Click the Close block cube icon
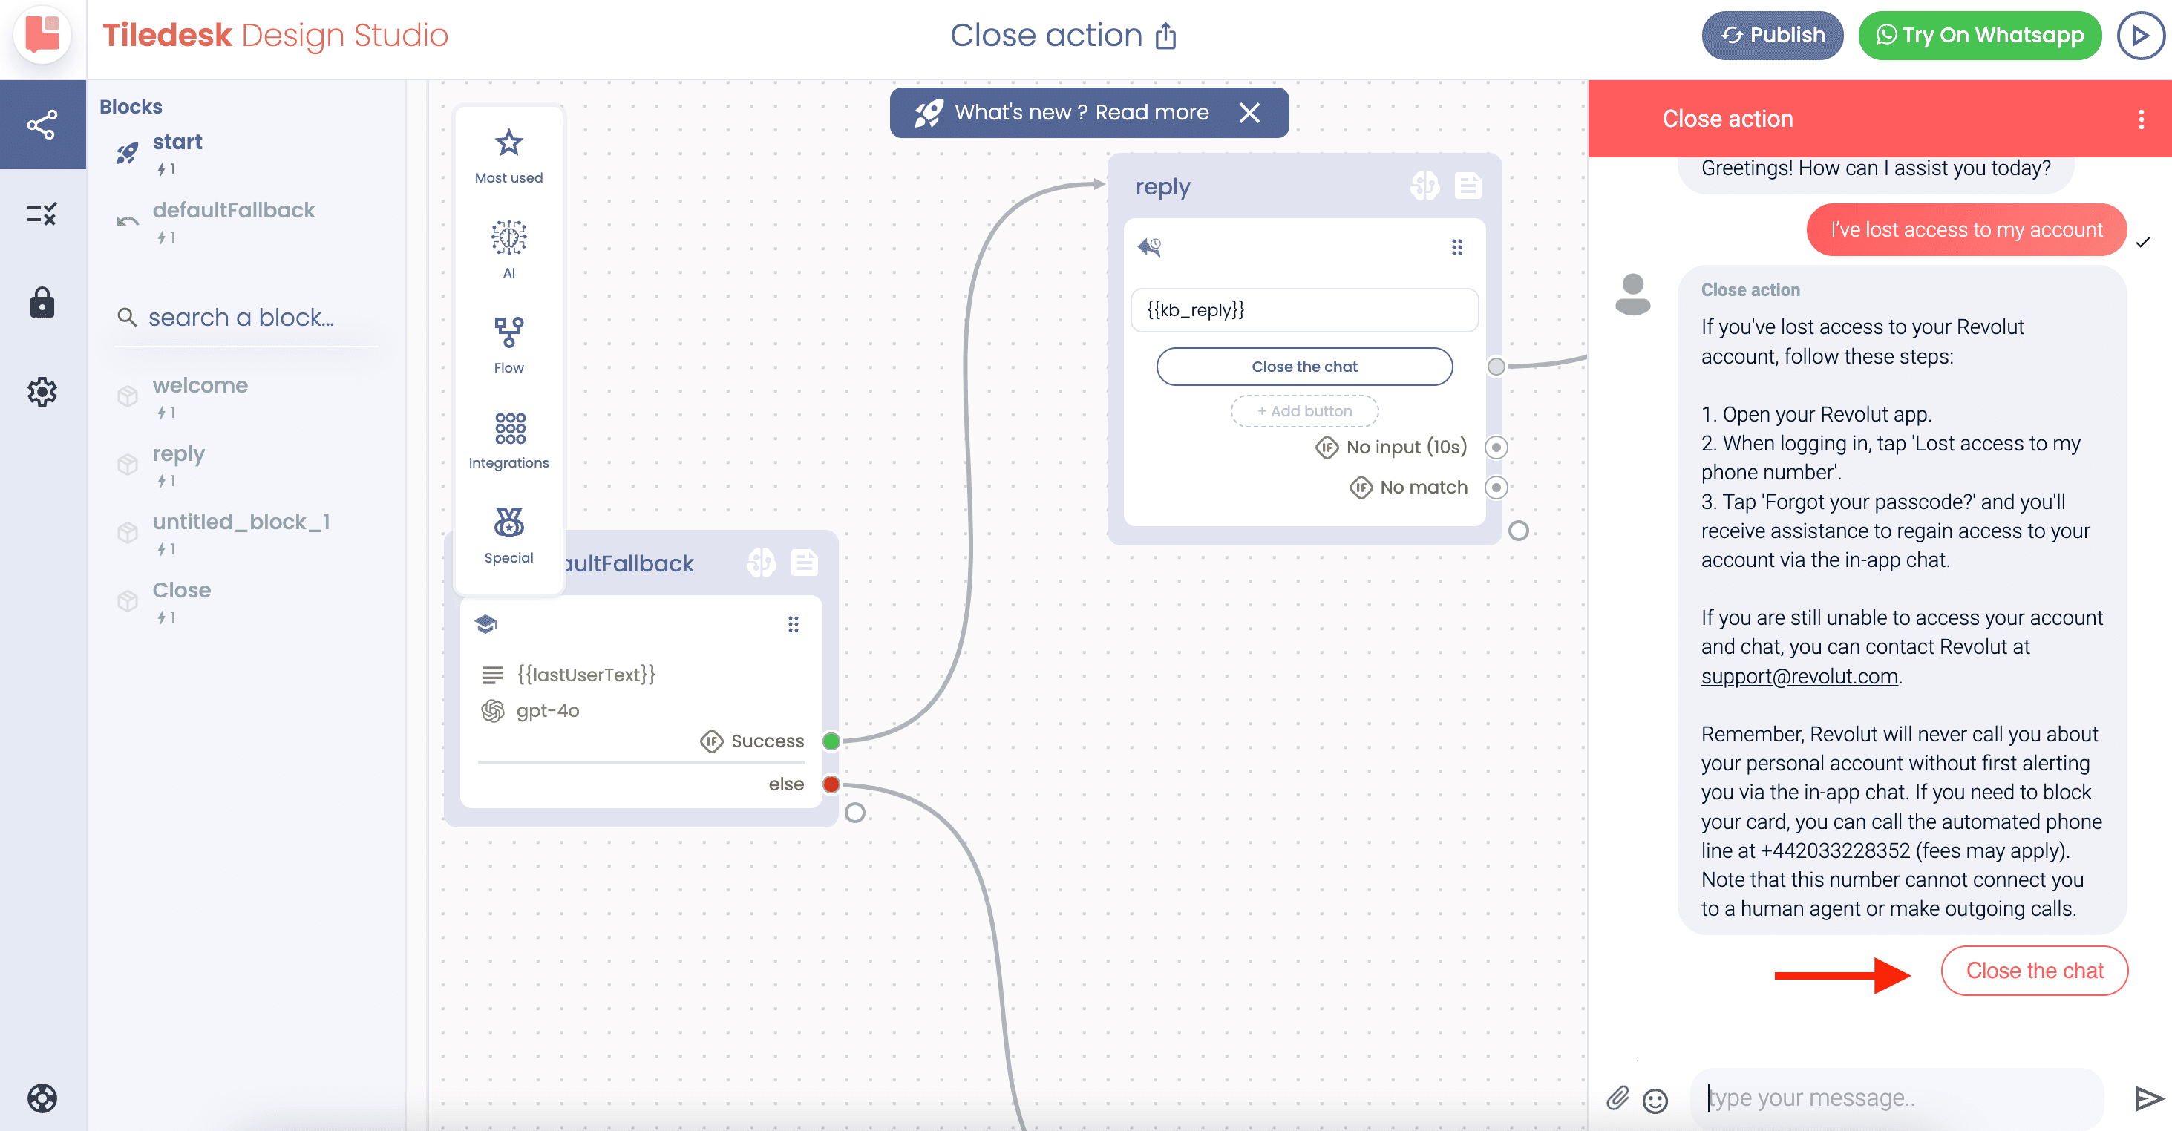 pyautogui.click(x=128, y=601)
